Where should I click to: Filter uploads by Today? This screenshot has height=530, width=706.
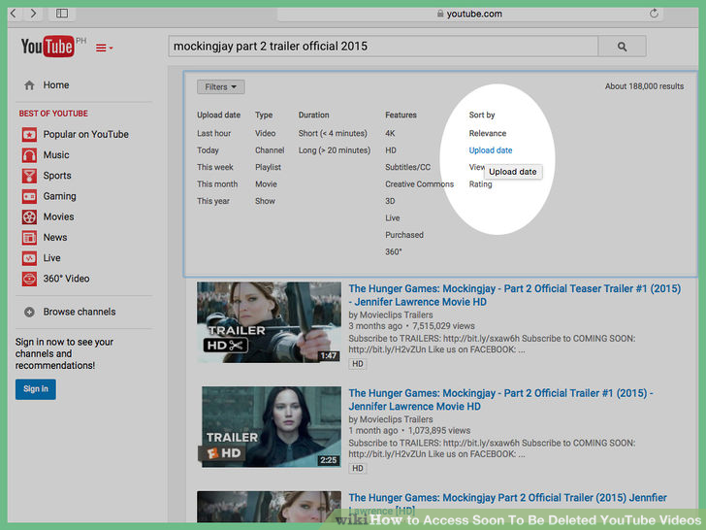point(208,150)
